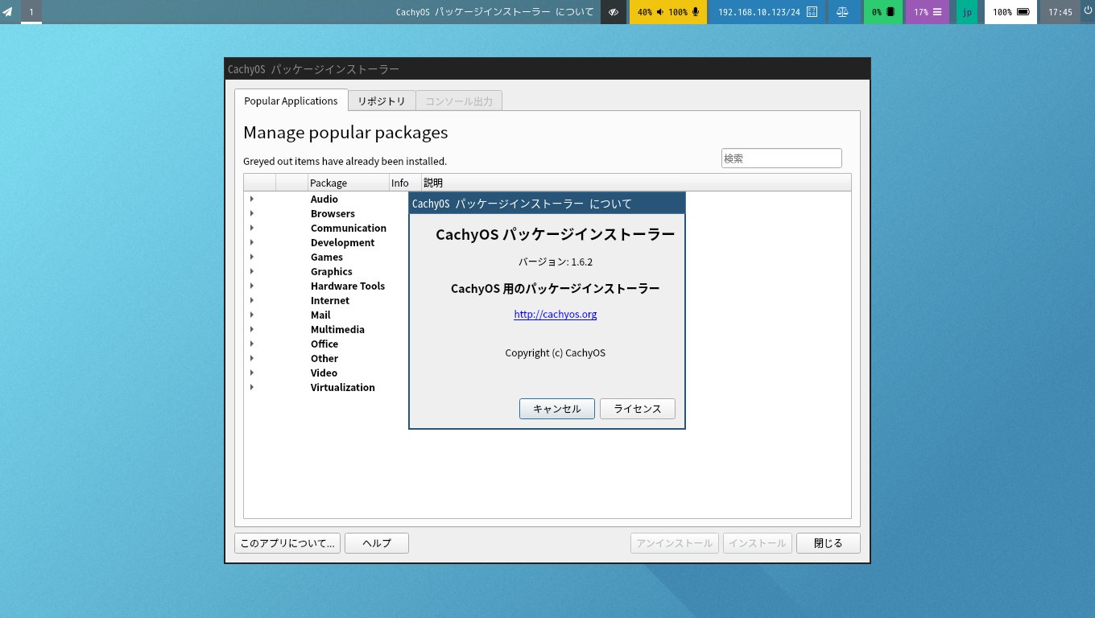Click the power icon in panel corner
This screenshot has height=618, width=1095.
[1087, 11]
